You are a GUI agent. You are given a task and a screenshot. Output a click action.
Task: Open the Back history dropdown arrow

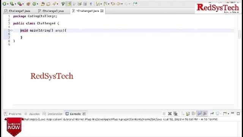point(122,4)
